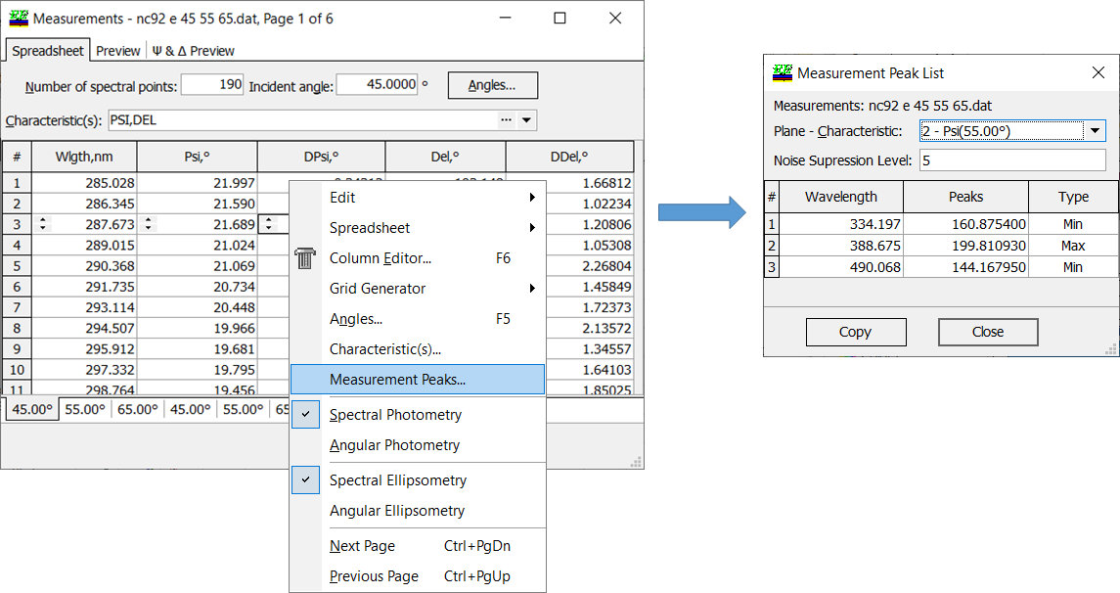
Task: Switch to the Preview tab
Action: click(x=117, y=51)
